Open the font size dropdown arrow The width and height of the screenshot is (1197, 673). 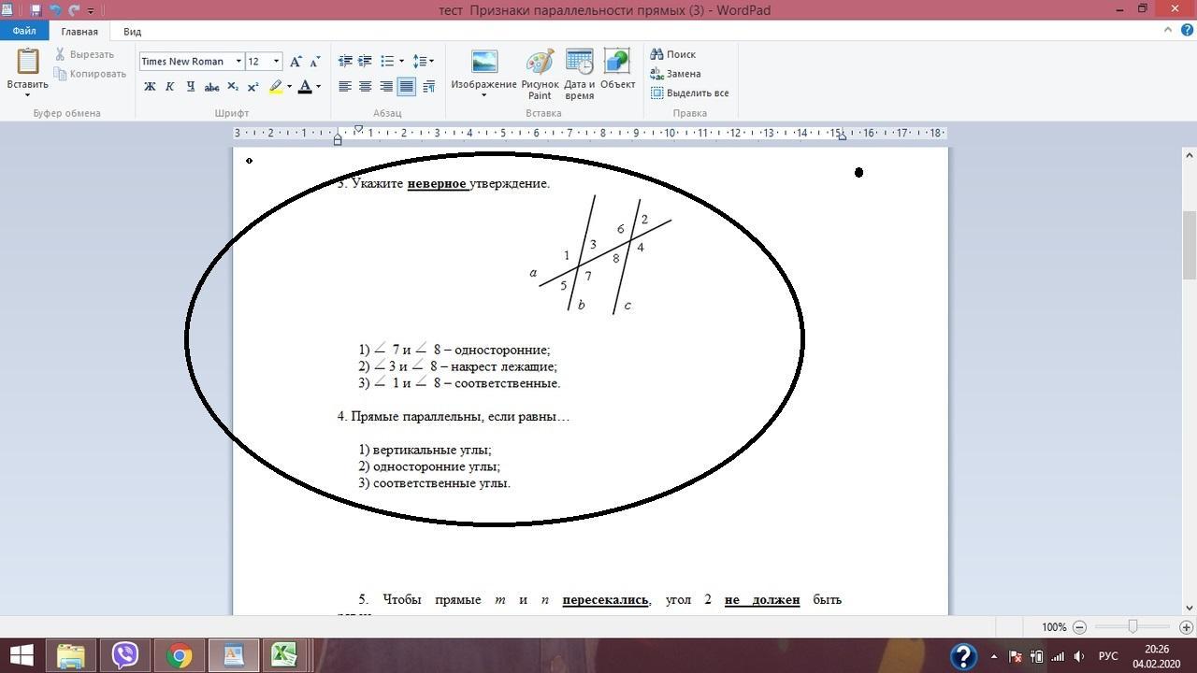point(276,62)
